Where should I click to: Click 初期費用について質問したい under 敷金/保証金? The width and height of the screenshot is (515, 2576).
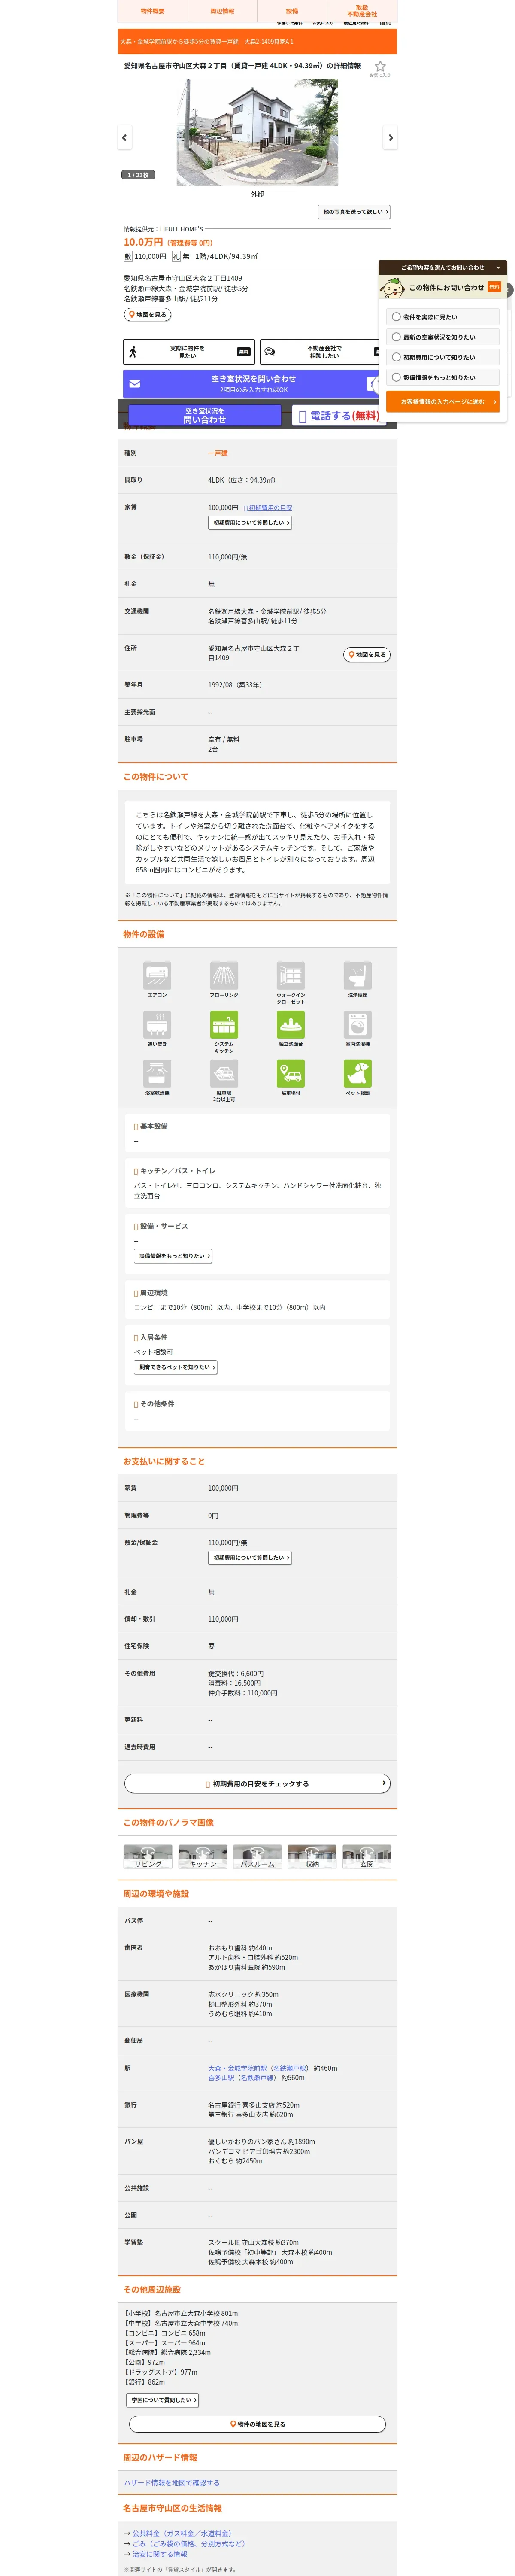click(x=250, y=1558)
